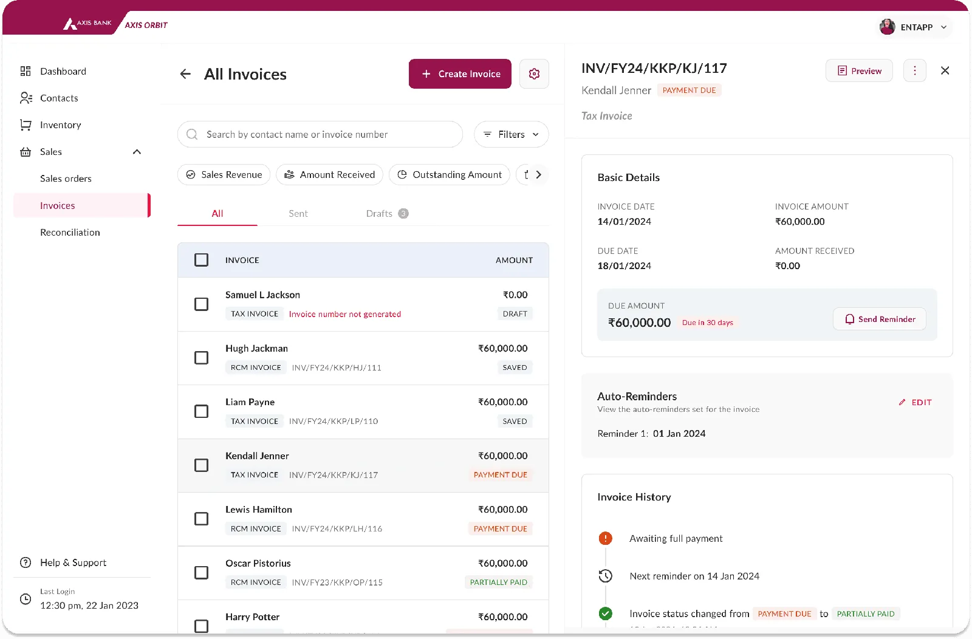The image size is (972, 639).
Task: Show more summary chips with right arrow
Action: pos(538,174)
